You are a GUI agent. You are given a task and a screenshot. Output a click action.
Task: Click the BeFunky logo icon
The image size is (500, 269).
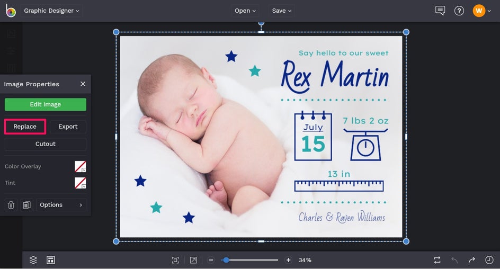[x=11, y=11]
